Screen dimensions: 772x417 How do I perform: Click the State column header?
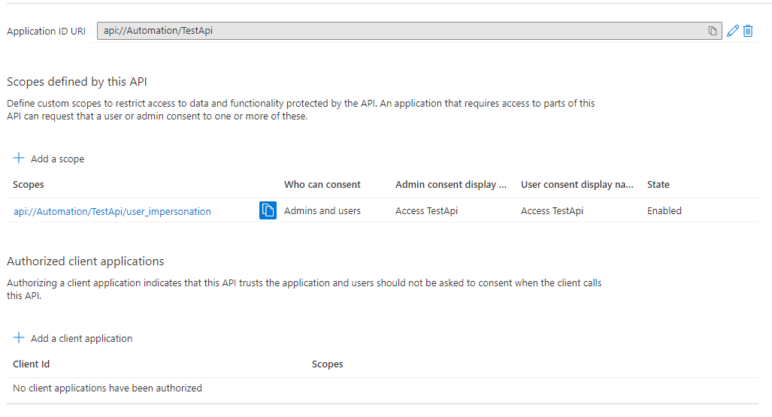[x=658, y=184]
